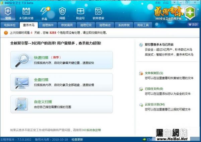Open the 常用 (Common) toolbar section

click(x=8, y=13)
